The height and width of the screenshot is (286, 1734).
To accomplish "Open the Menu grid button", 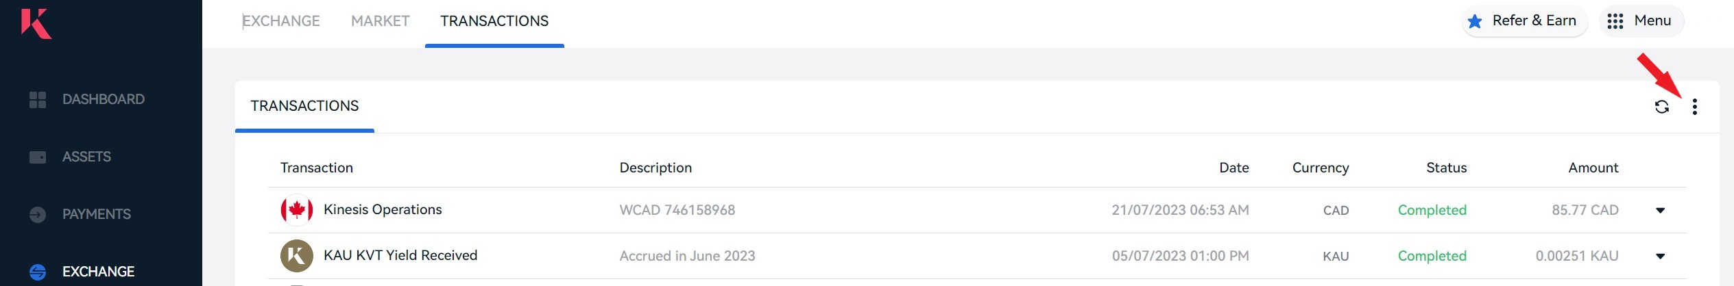I will [x=1641, y=21].
